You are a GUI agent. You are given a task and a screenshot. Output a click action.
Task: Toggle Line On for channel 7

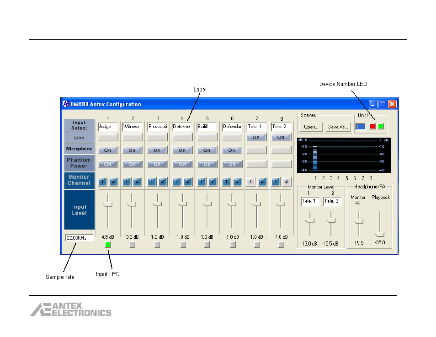click(x=256, y=138)
